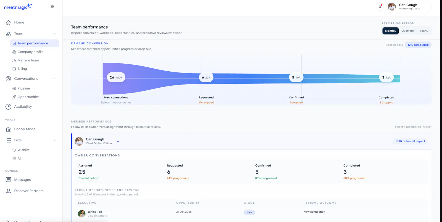Click the 26 100% funnel node
This screenshot has height=222, width=442.
116,77
